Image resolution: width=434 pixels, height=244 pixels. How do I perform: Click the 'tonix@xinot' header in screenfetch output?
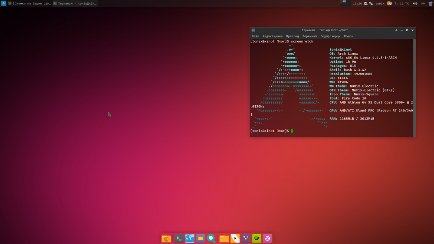[340, 50]
